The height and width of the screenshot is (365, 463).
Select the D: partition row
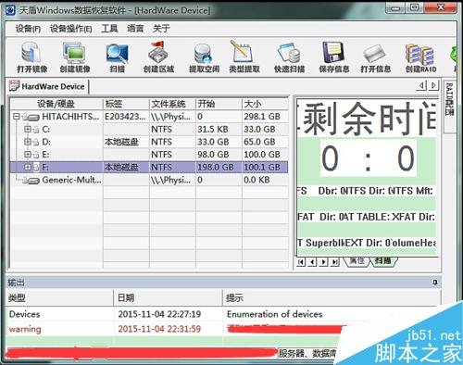click(x=149, y=142)
